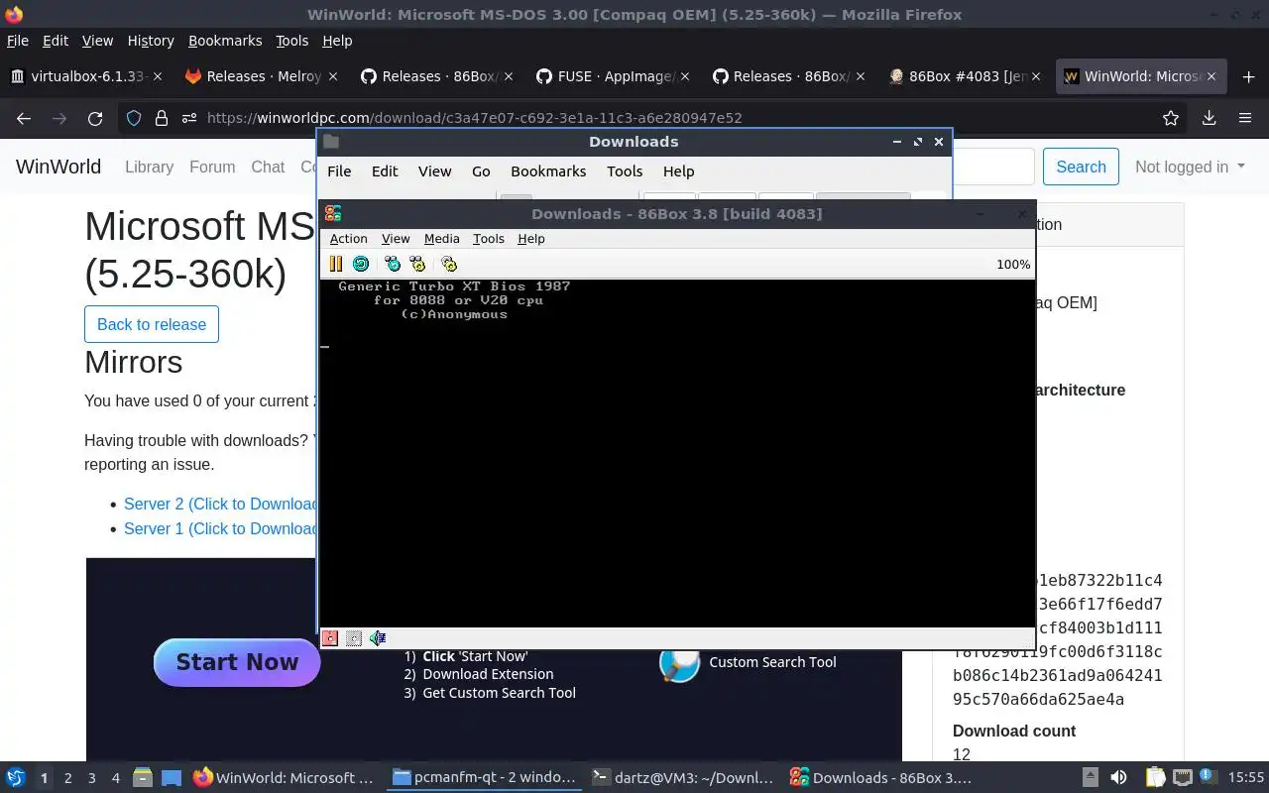The image size is (1269, 793).
Task: Open the LXQt start menu
Action: pyautogui.click(x=16, y=778)
